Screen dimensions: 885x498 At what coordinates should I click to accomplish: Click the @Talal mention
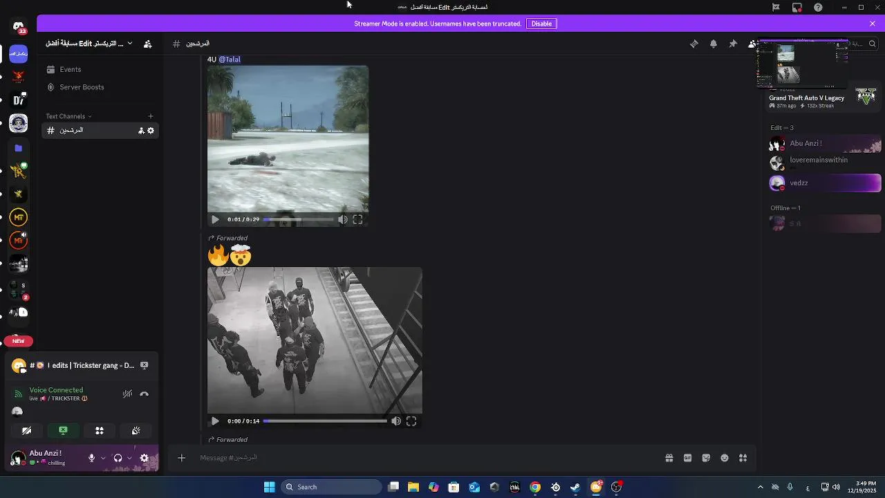pos(230,59)
